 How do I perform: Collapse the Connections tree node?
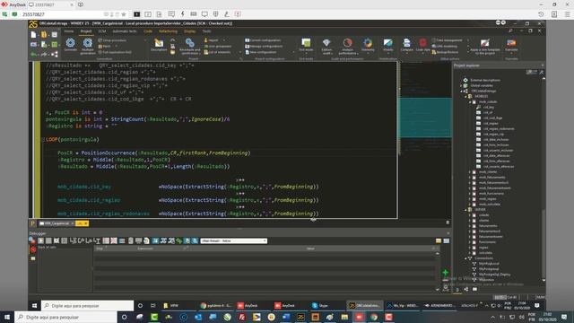pyautogui.click(x=466, y=258)
